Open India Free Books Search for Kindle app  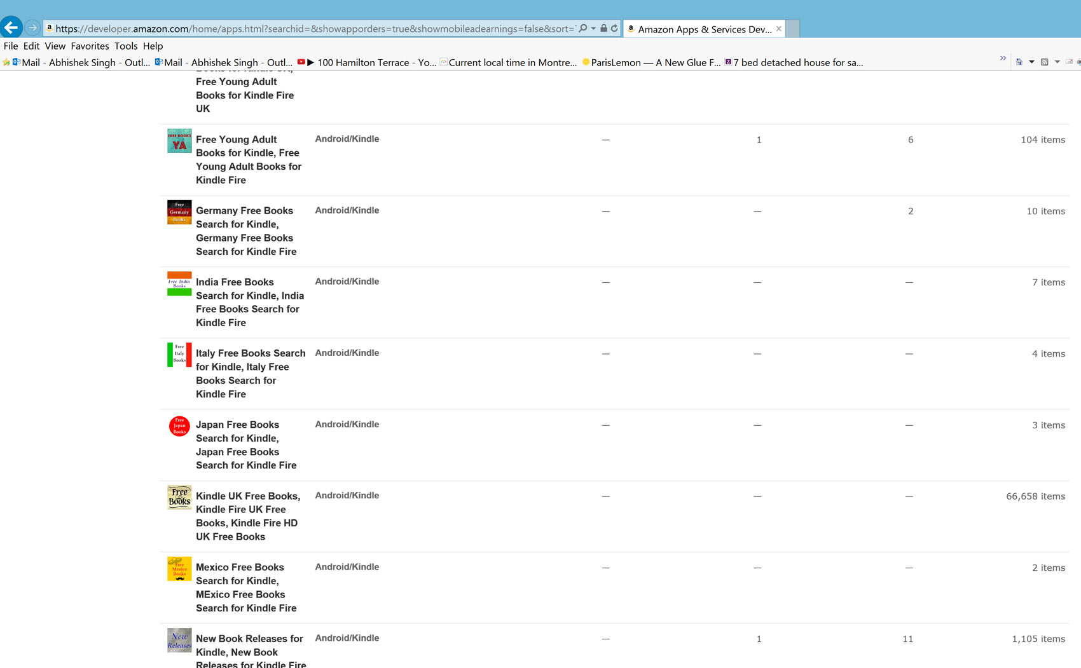(x=250, y=302)
